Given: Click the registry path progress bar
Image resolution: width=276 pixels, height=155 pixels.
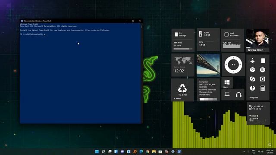Looking at the screenshot, I should 208,99.
